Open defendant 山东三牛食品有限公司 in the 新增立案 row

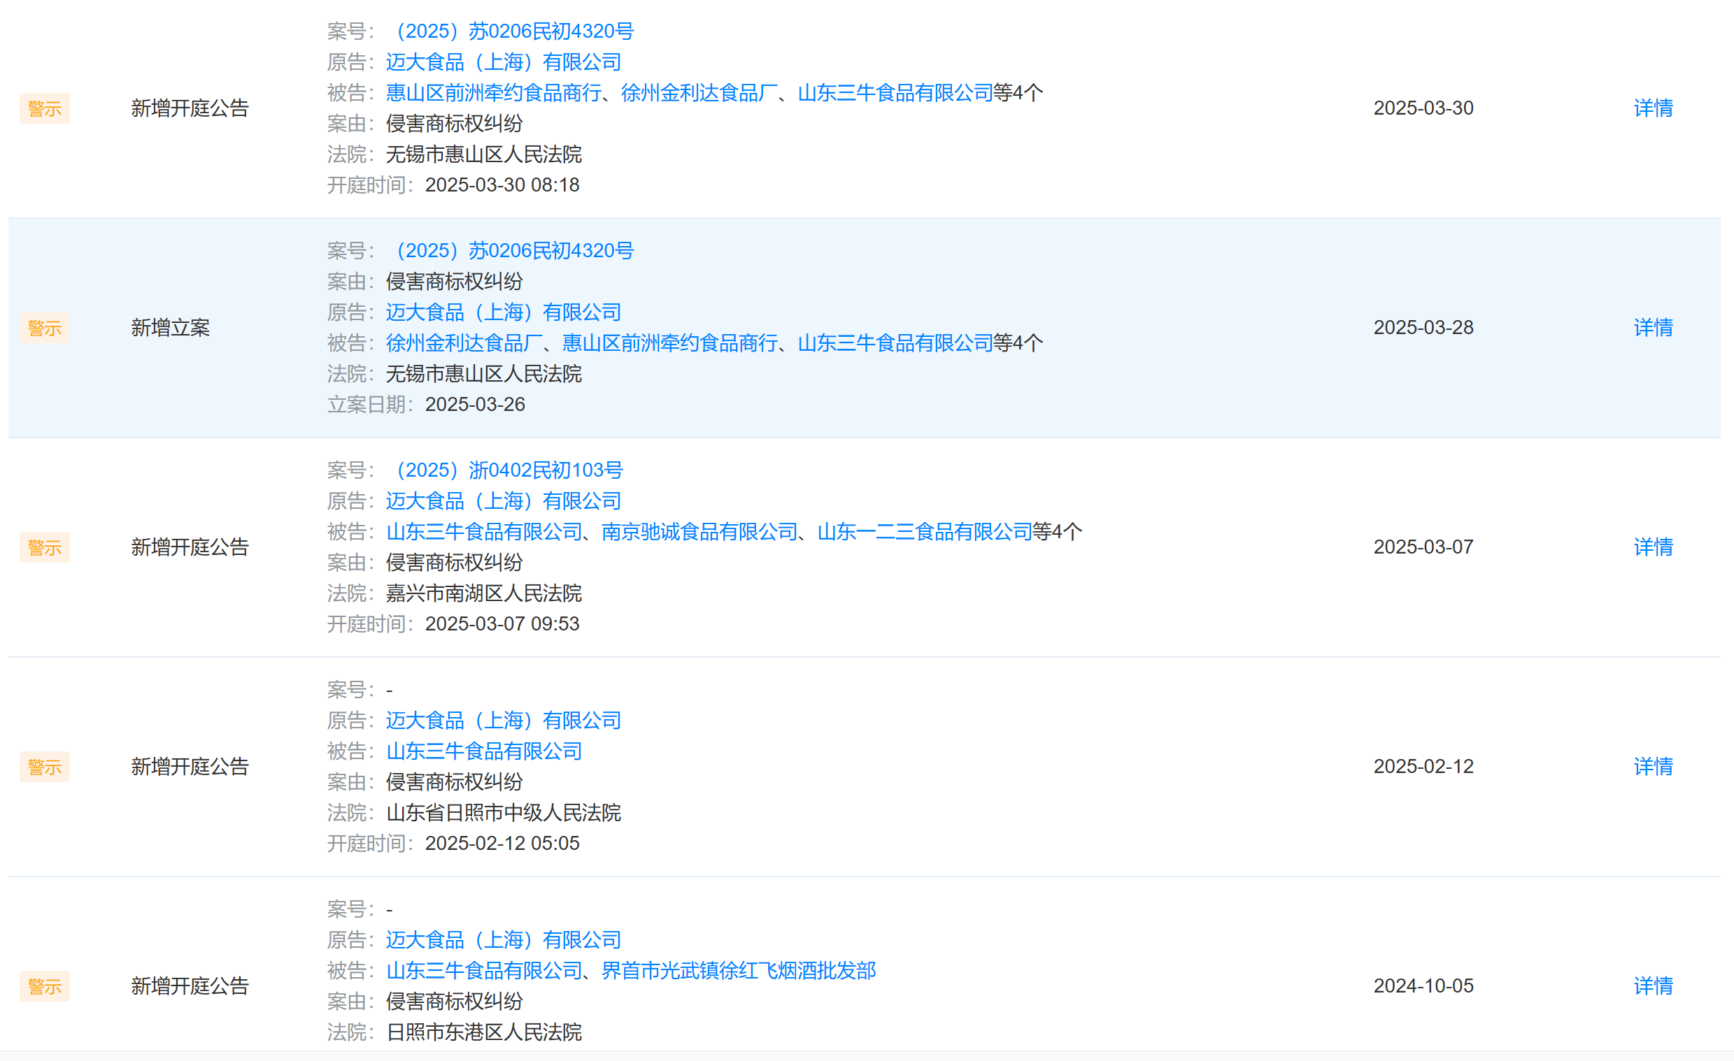[895, 343]
